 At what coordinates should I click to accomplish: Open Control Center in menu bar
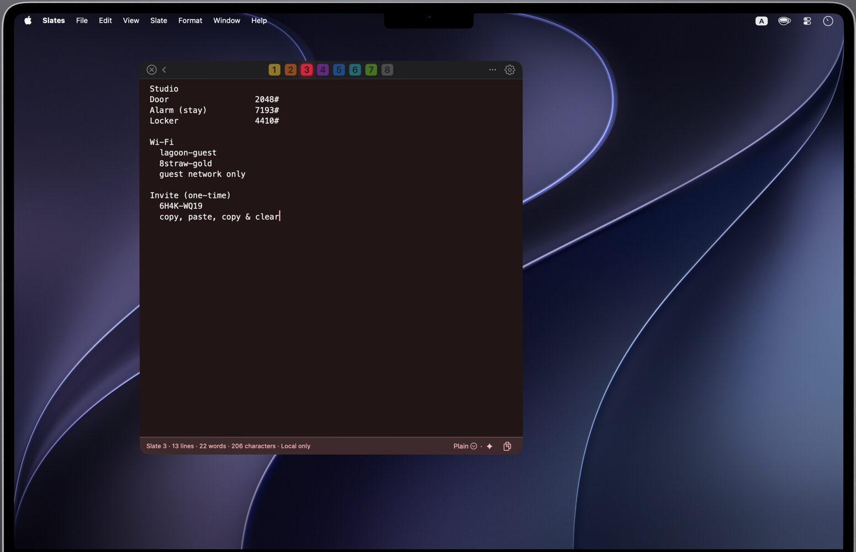coord(807,21)
